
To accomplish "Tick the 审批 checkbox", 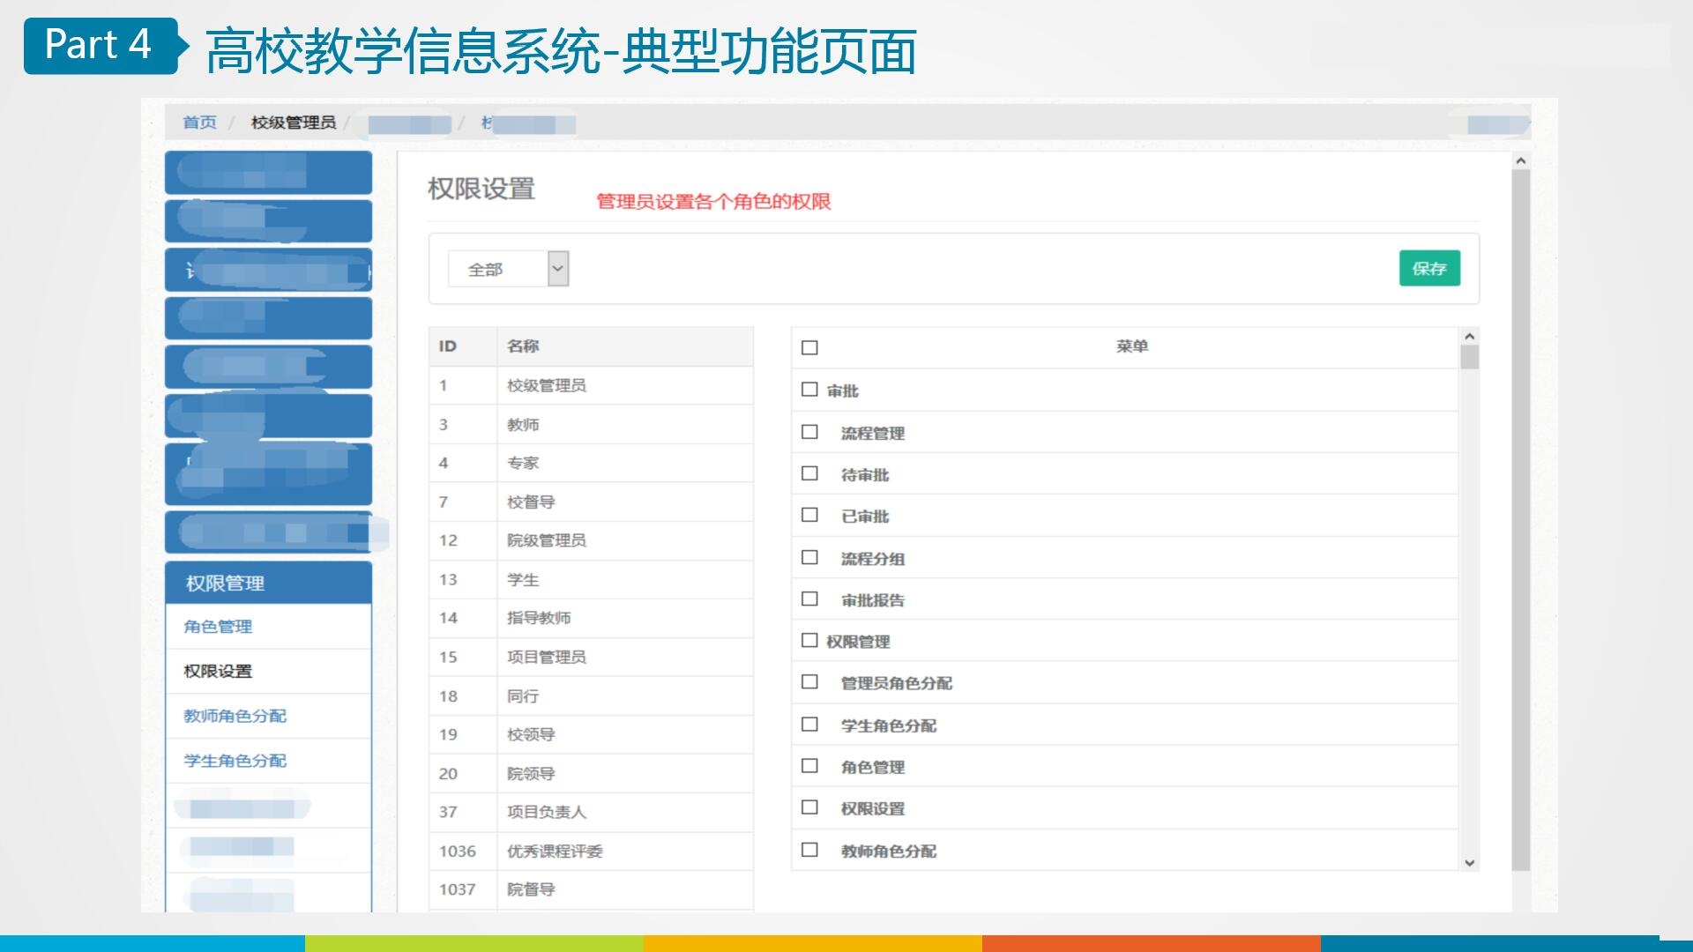I will pos(809,390).
